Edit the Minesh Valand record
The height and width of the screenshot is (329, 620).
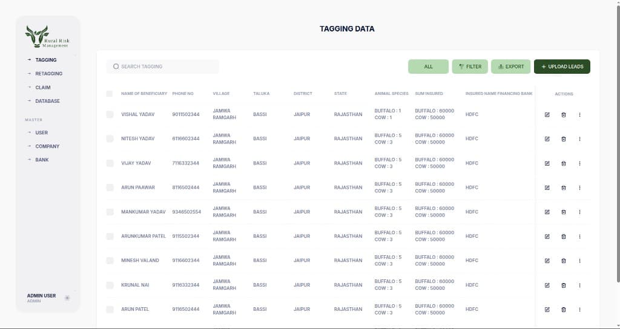point(547,261)
